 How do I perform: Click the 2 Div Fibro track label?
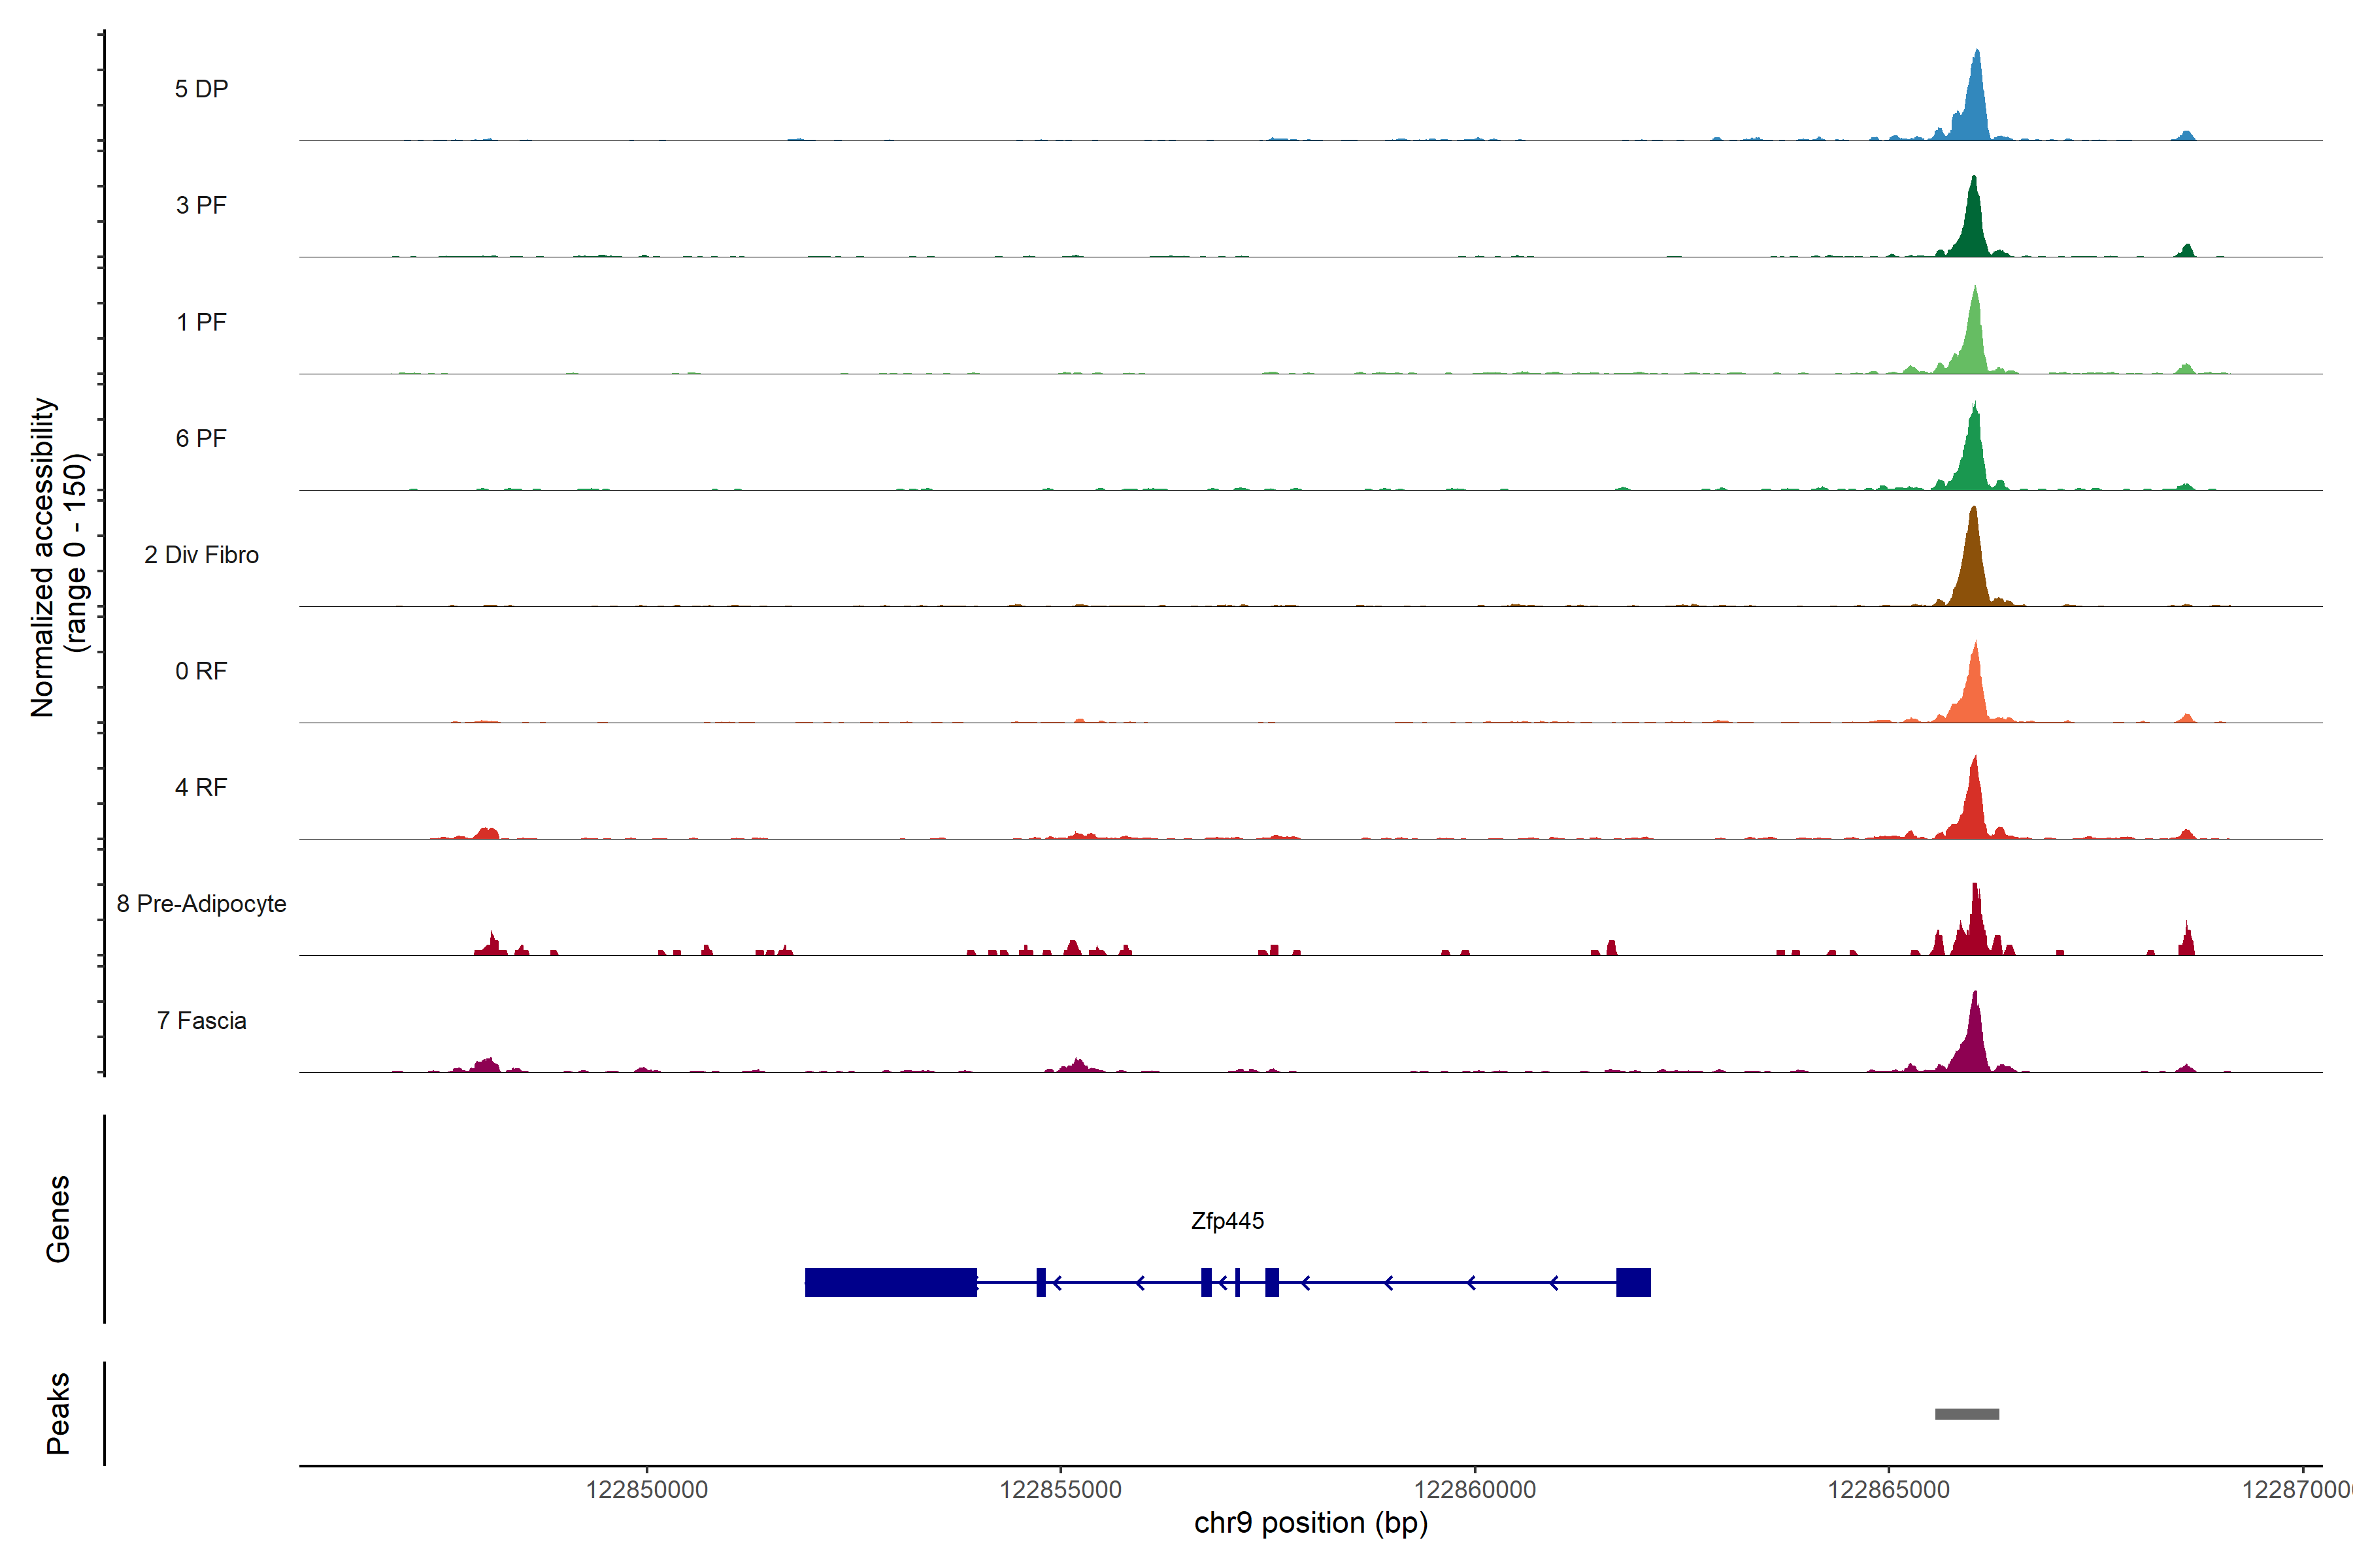coord(201,555)
